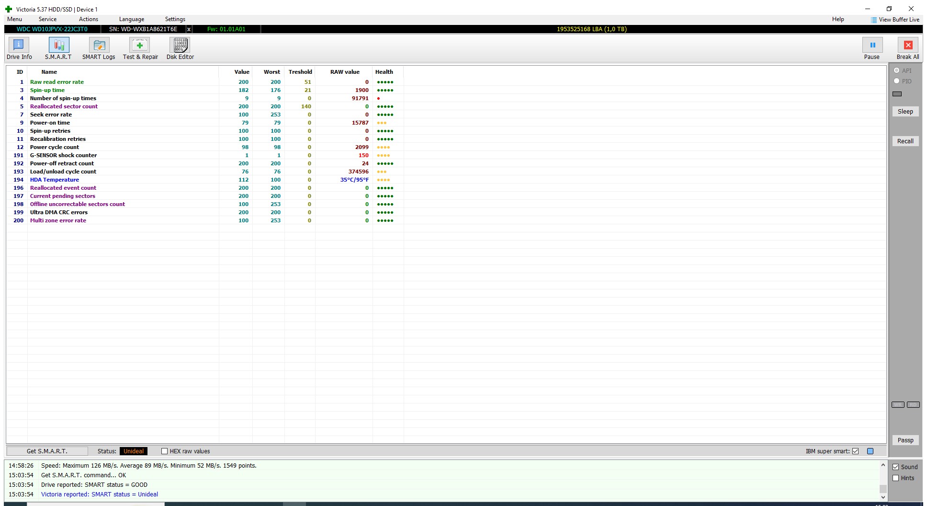Toggle the Sound checkbox

point(895,467)
